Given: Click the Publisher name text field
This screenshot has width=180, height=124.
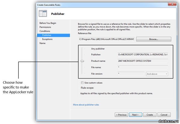Looking at the screenshot, I should point(142,55).
